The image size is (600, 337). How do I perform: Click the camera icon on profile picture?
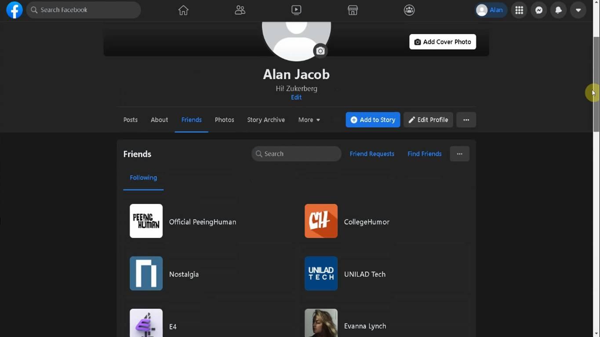(x=320, y=51)
